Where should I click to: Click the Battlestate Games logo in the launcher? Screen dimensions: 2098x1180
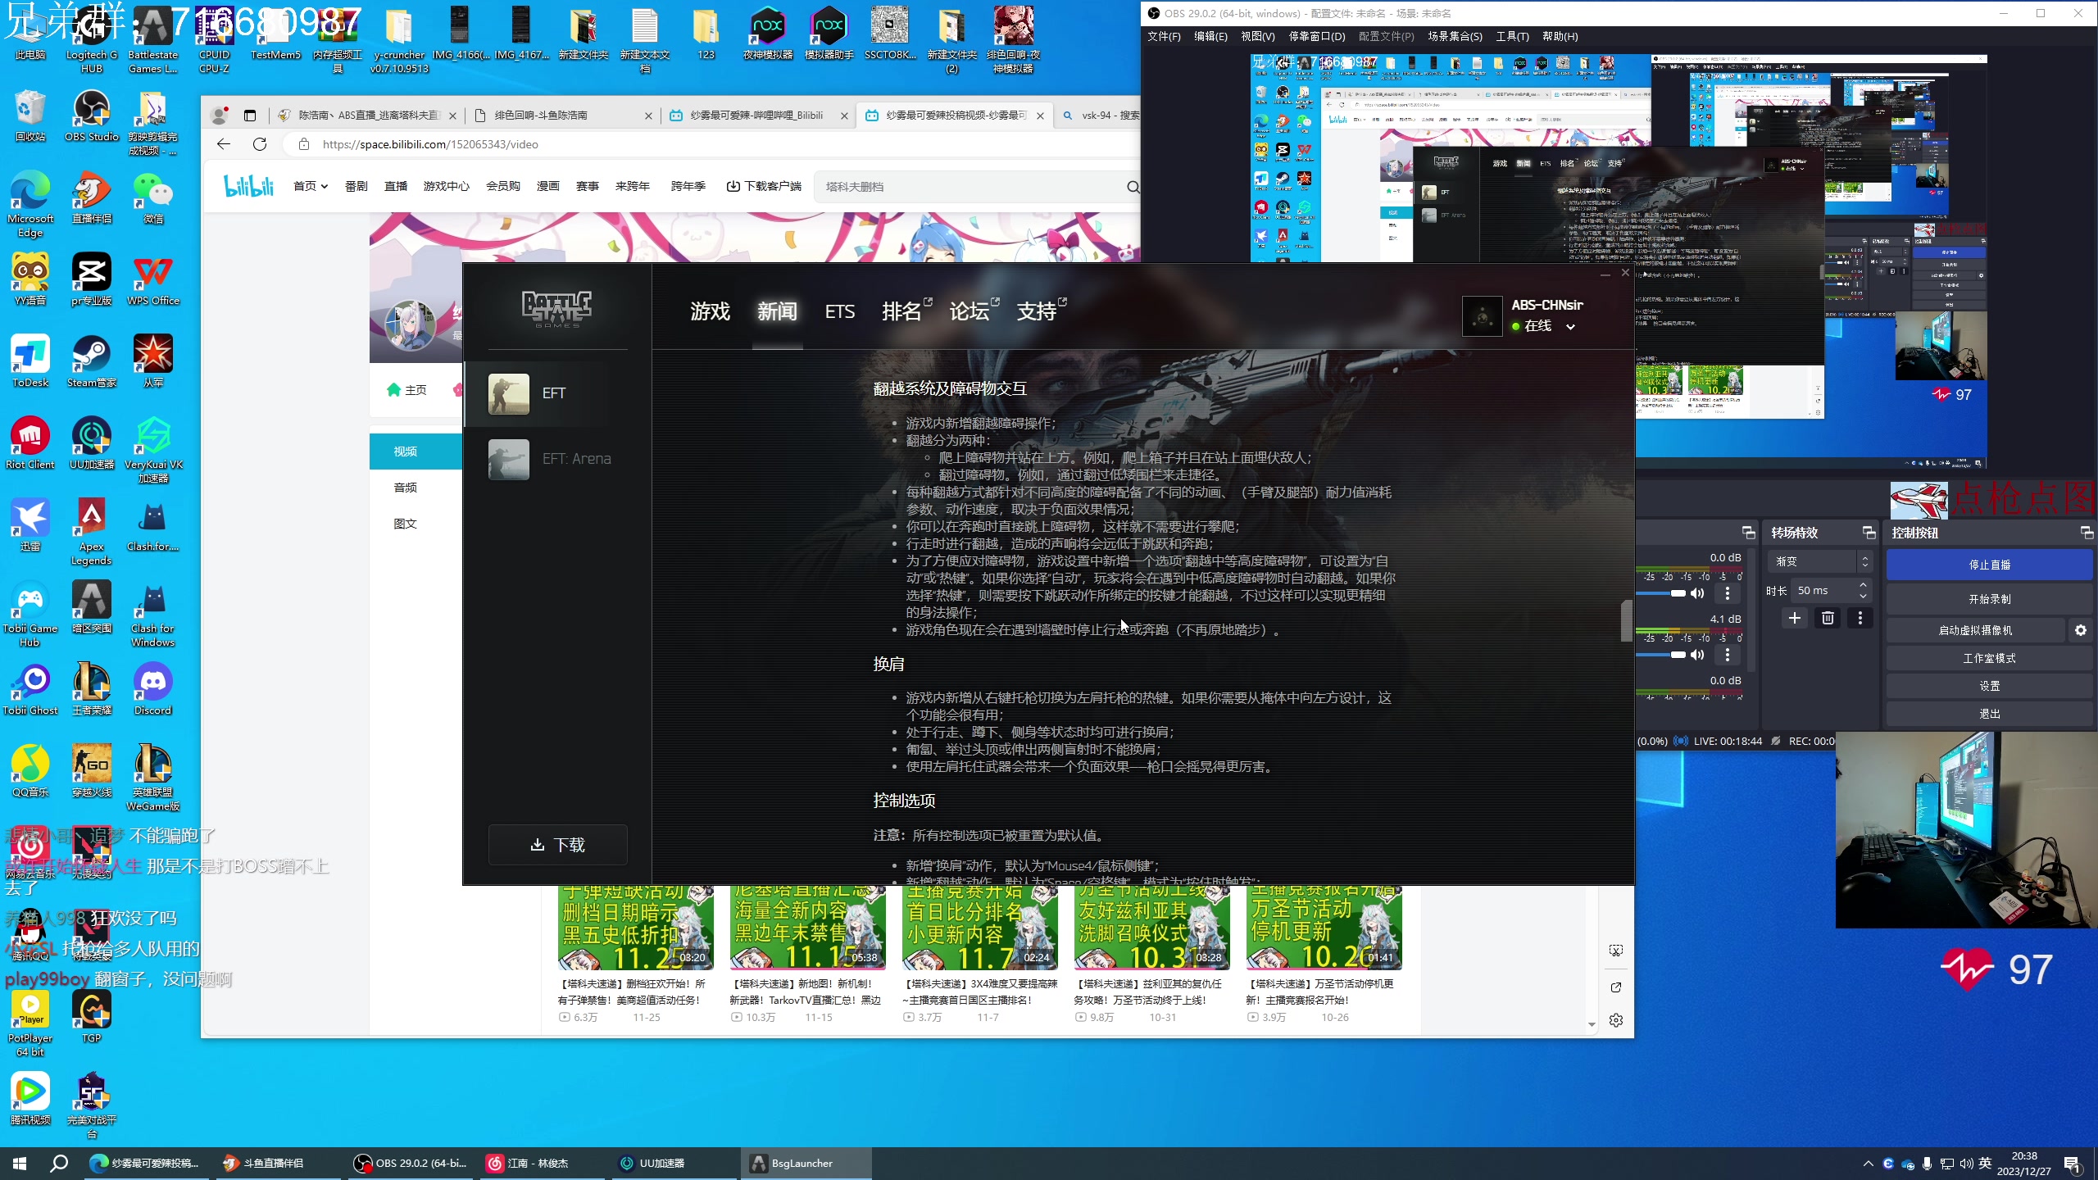click(557, 309)
